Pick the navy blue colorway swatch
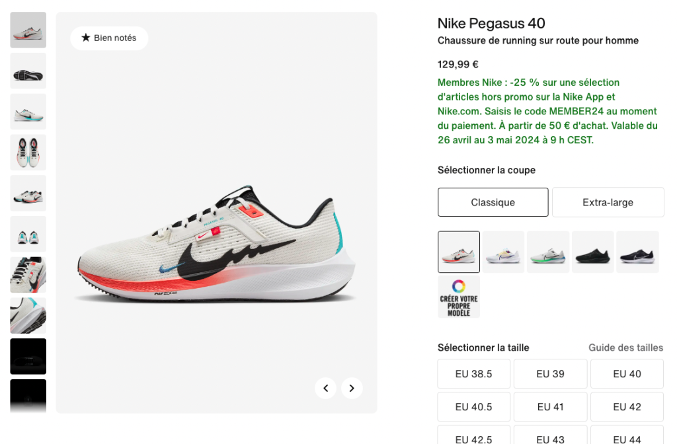This screenshot has height=444, width=677. pyautogui.click(x=637, y=252)
